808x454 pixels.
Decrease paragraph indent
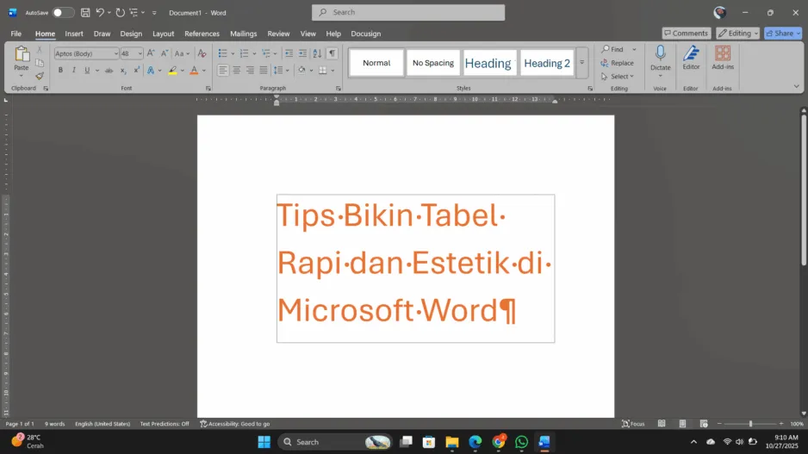pyautogui.click(x=289, y=53)
